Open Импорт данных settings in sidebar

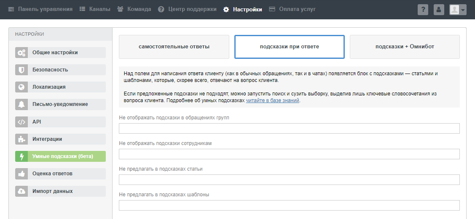pyautogui.click(x=61, y=191)
